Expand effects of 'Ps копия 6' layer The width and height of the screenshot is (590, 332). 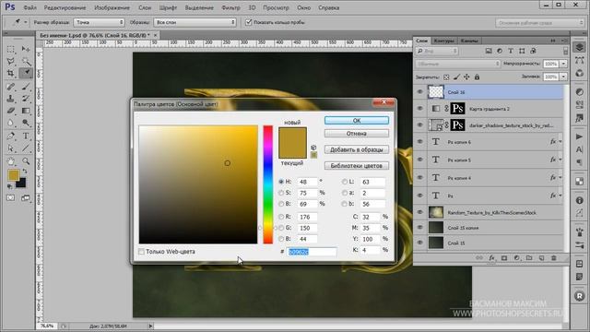[x=560, y=142]
